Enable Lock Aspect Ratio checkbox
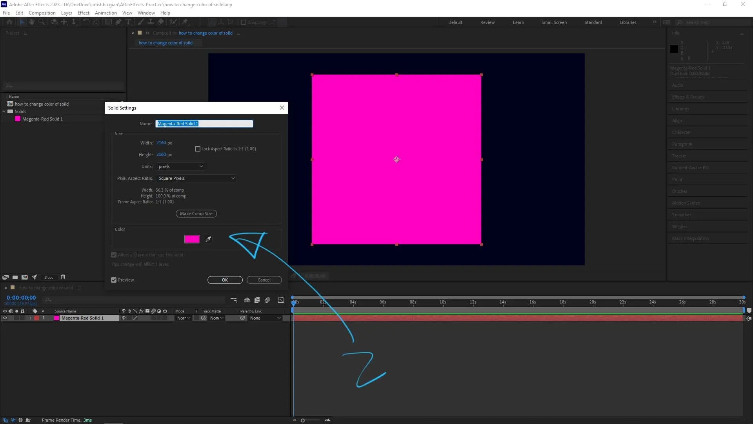 tap(198, 149)
